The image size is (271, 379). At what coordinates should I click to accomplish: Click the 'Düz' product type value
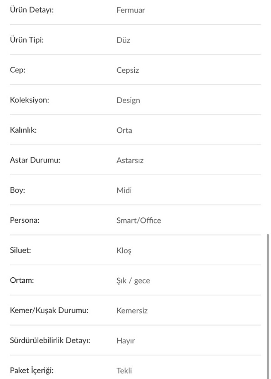coord(123,40)
